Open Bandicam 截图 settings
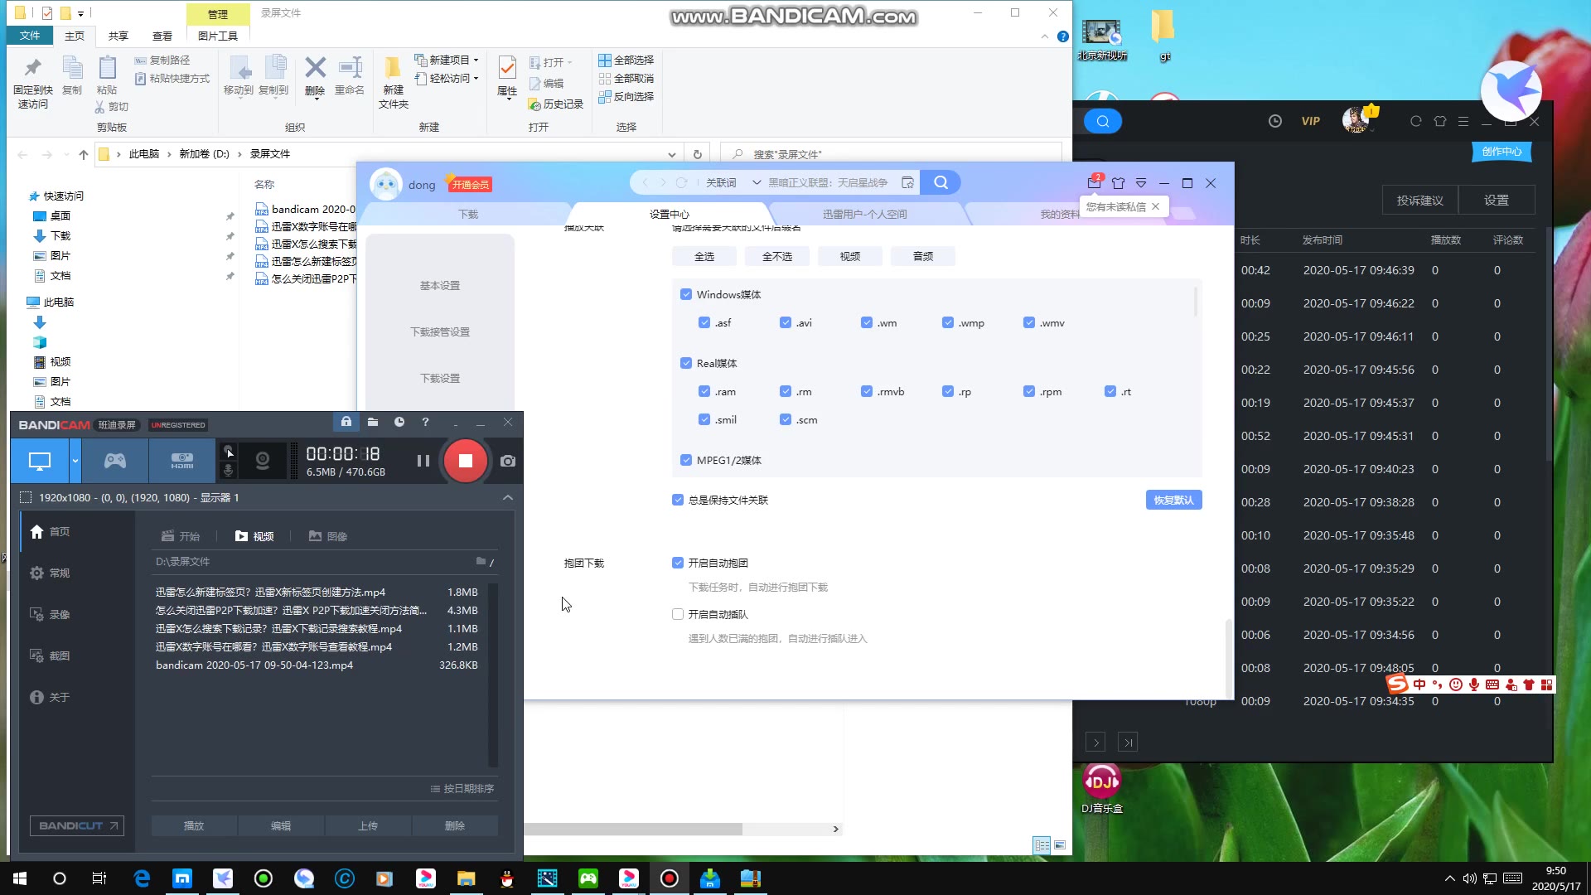 point(51,656)
